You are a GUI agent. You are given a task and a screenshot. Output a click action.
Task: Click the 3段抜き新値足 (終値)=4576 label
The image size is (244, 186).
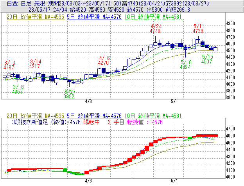47,122
